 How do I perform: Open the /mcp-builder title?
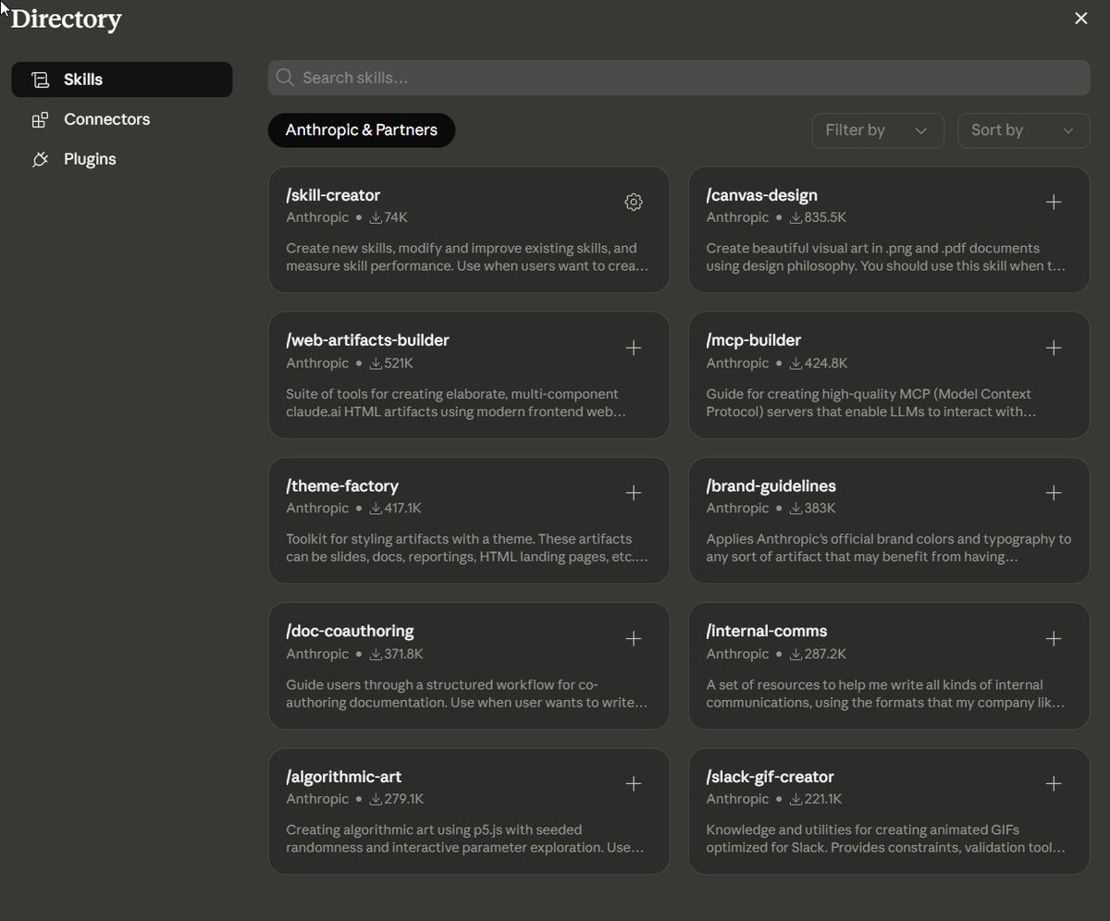(754, 340)
